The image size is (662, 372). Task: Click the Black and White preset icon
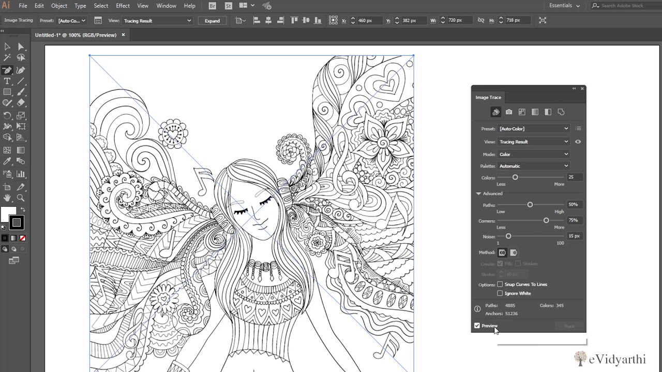coord(548,112)
